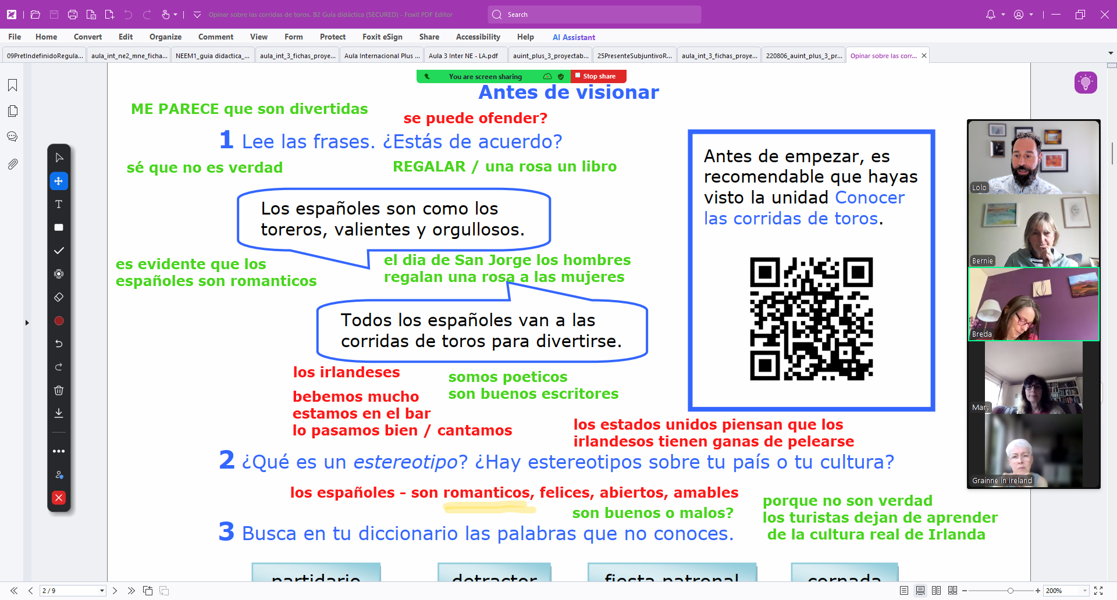Open Comments panel icon
Image resolution: width=1117 pixels, height=600 pixels.
pyautogui.click(x=12, y=137)
